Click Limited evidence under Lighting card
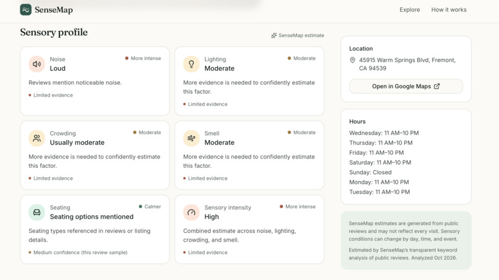The image size is (499, 280). click(x=206, y=104)
